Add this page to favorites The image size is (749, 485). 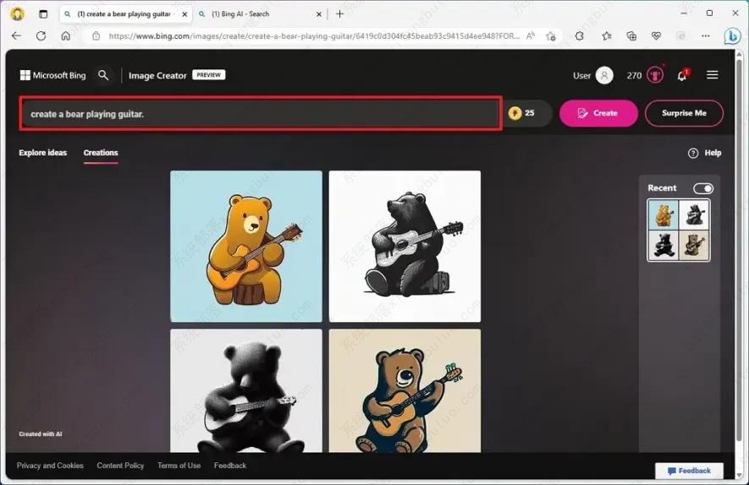pos(551,36)
